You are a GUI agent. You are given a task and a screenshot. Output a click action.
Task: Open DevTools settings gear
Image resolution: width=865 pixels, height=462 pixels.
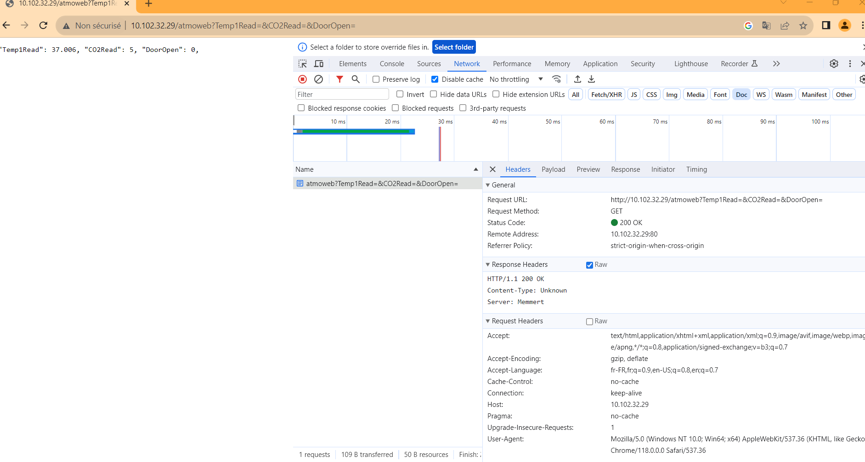[834, 64]
